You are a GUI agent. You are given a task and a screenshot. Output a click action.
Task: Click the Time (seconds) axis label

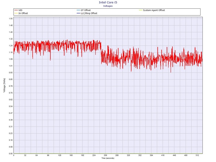coord(108,158)
